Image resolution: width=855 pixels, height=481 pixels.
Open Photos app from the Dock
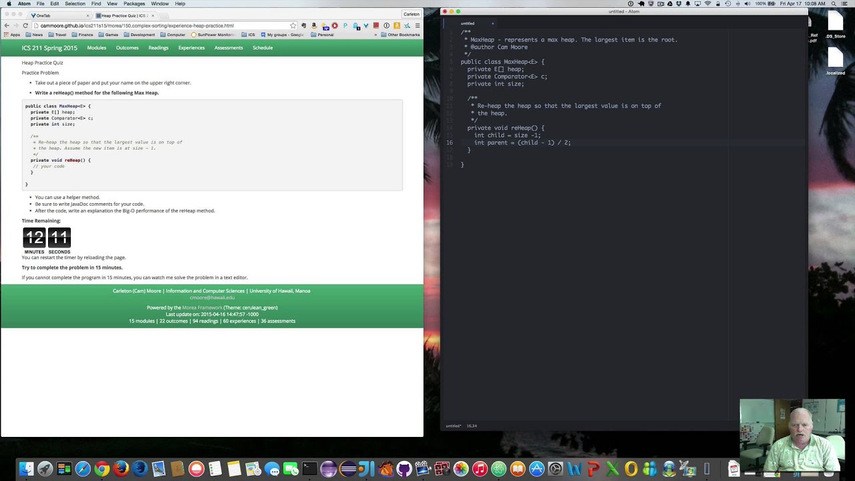coord(461,469)
